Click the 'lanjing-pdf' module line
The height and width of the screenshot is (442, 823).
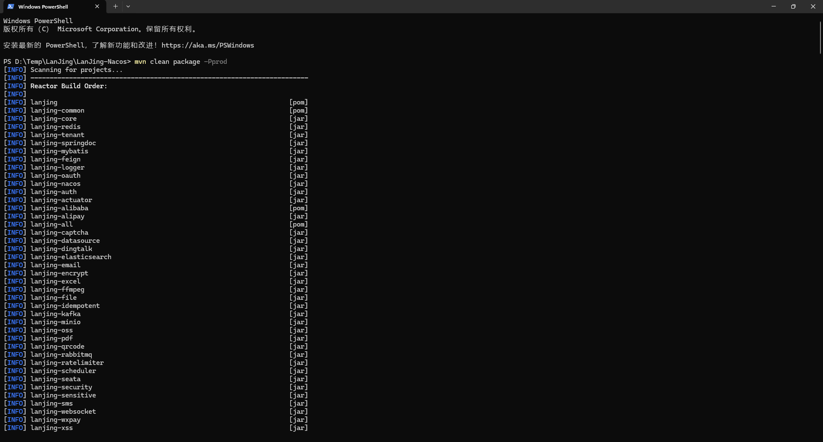51,338
